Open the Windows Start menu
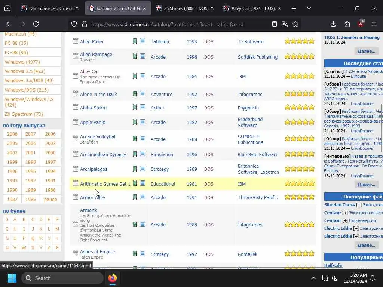This screenshot has width=383, height=287. (12, 278)
